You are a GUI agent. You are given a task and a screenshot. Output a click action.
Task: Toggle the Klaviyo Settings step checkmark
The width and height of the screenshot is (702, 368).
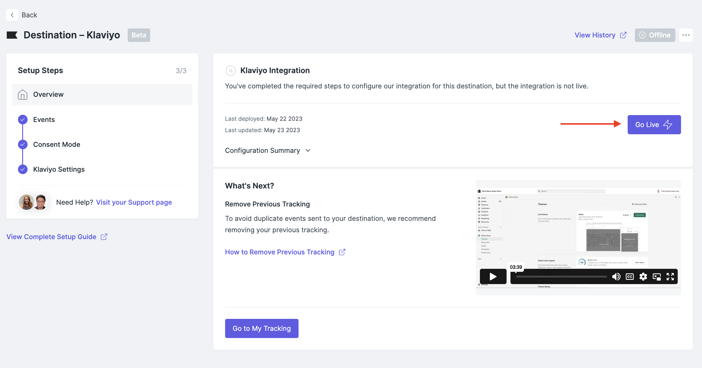coord(22,169)
